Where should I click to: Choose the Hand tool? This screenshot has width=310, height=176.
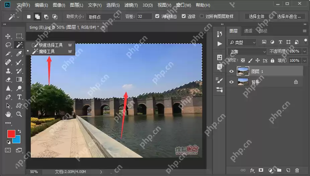point(8,114)
